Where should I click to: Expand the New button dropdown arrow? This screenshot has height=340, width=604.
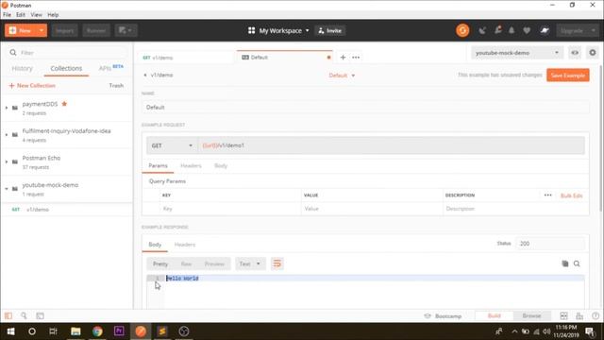(42, 30)
